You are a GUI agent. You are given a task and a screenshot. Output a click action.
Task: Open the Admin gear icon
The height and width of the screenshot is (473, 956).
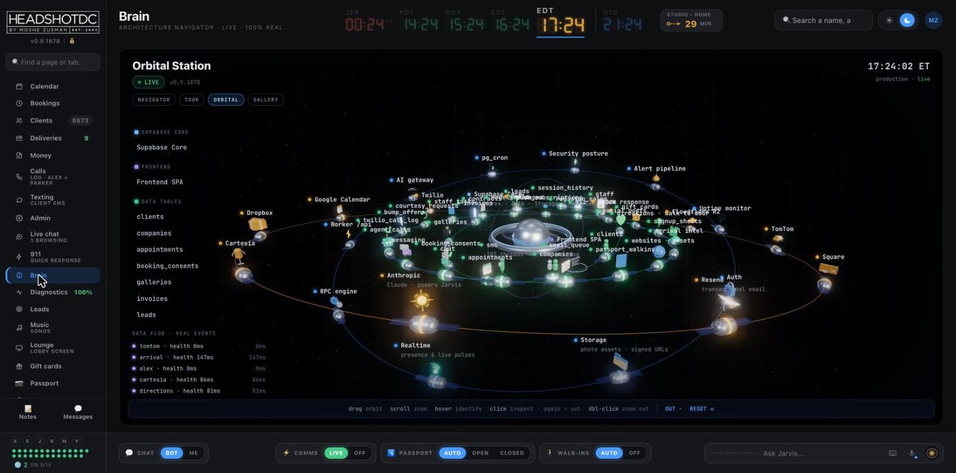point(19,218)
